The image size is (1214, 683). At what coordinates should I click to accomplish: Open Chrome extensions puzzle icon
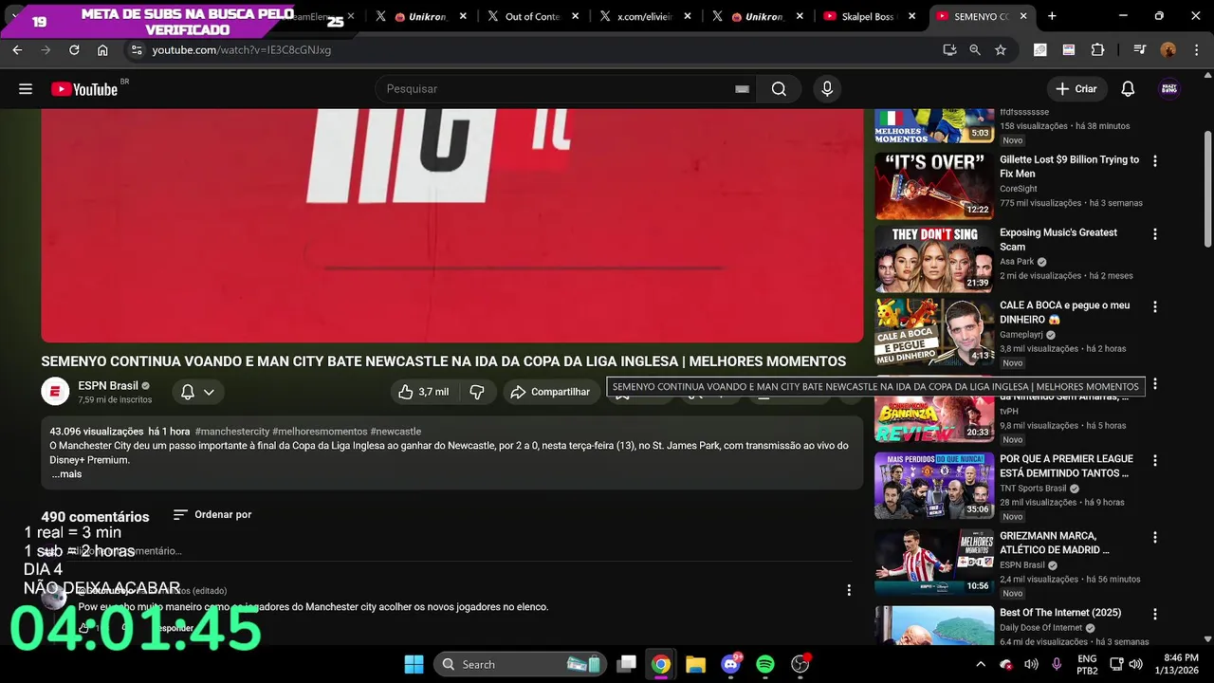1098,50
